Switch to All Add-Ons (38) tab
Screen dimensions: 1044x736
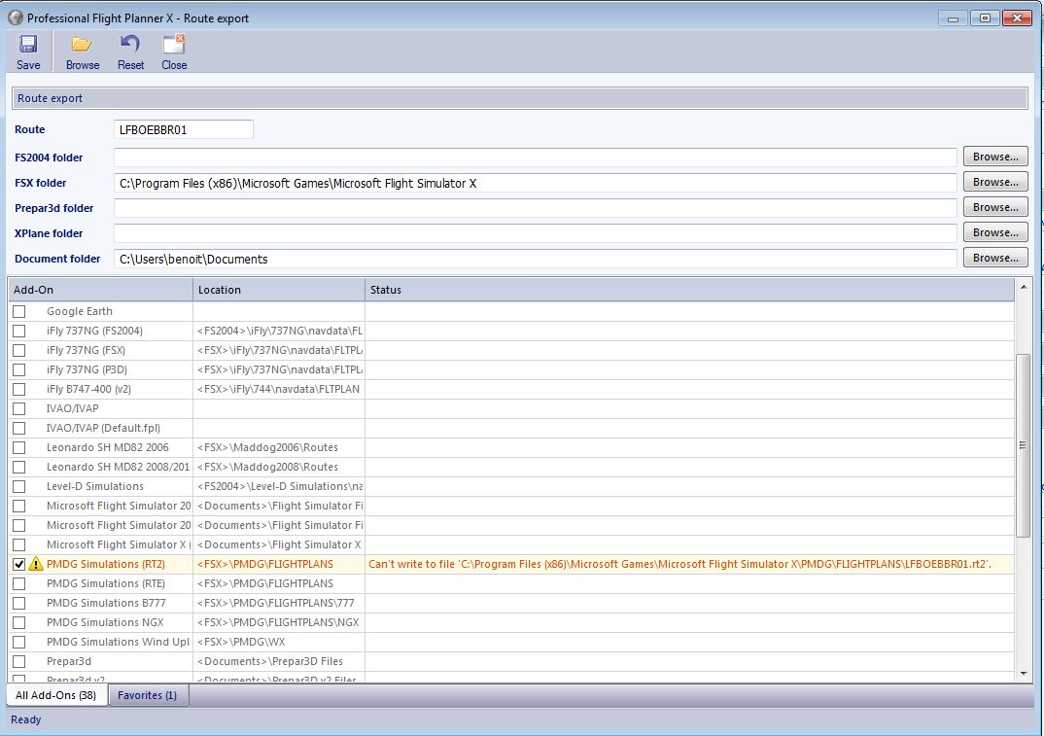(x=56, y=695)
